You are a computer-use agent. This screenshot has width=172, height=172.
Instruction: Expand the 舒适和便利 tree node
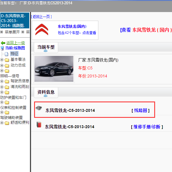2,123
